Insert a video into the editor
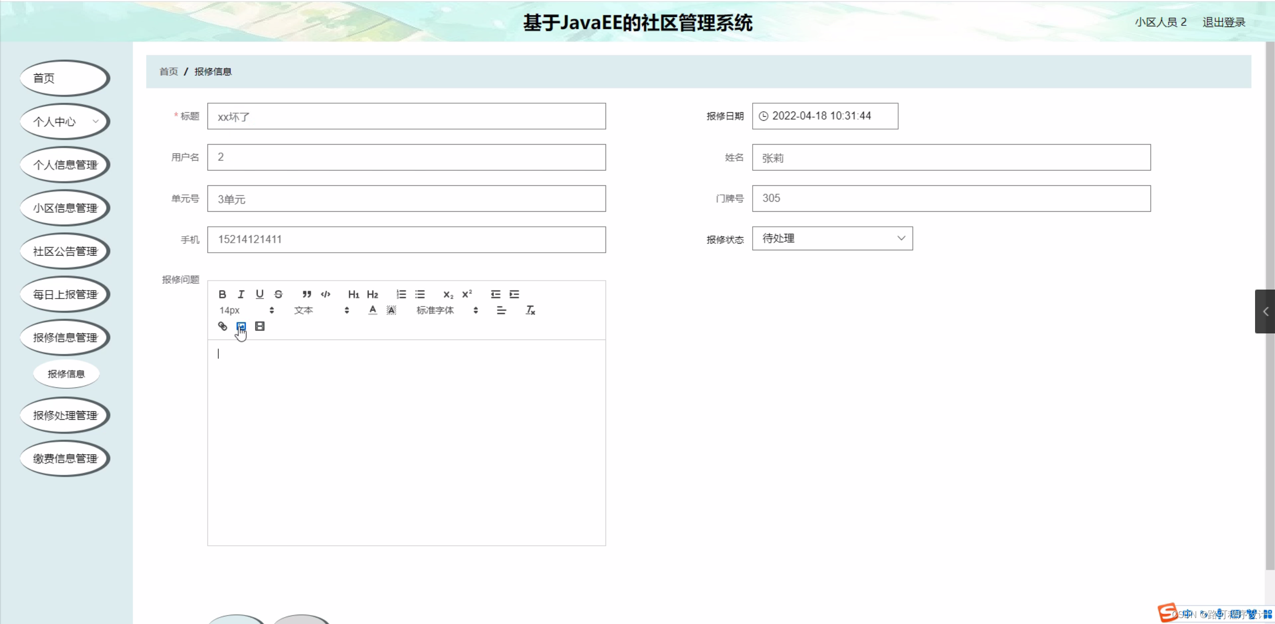 tap(260, 326)
